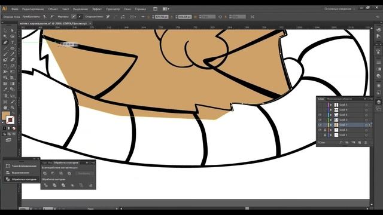
Task: Expand layer Слой 4 disclosure triangle
Action: (x=331, y=110)
